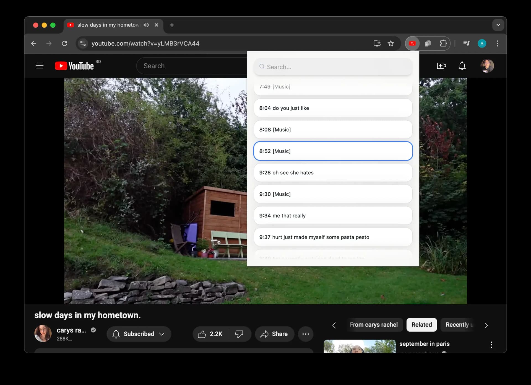Viewport: 531px width, 385px height.
Task: Select the Related chip tab
Action: coord(421,325)
